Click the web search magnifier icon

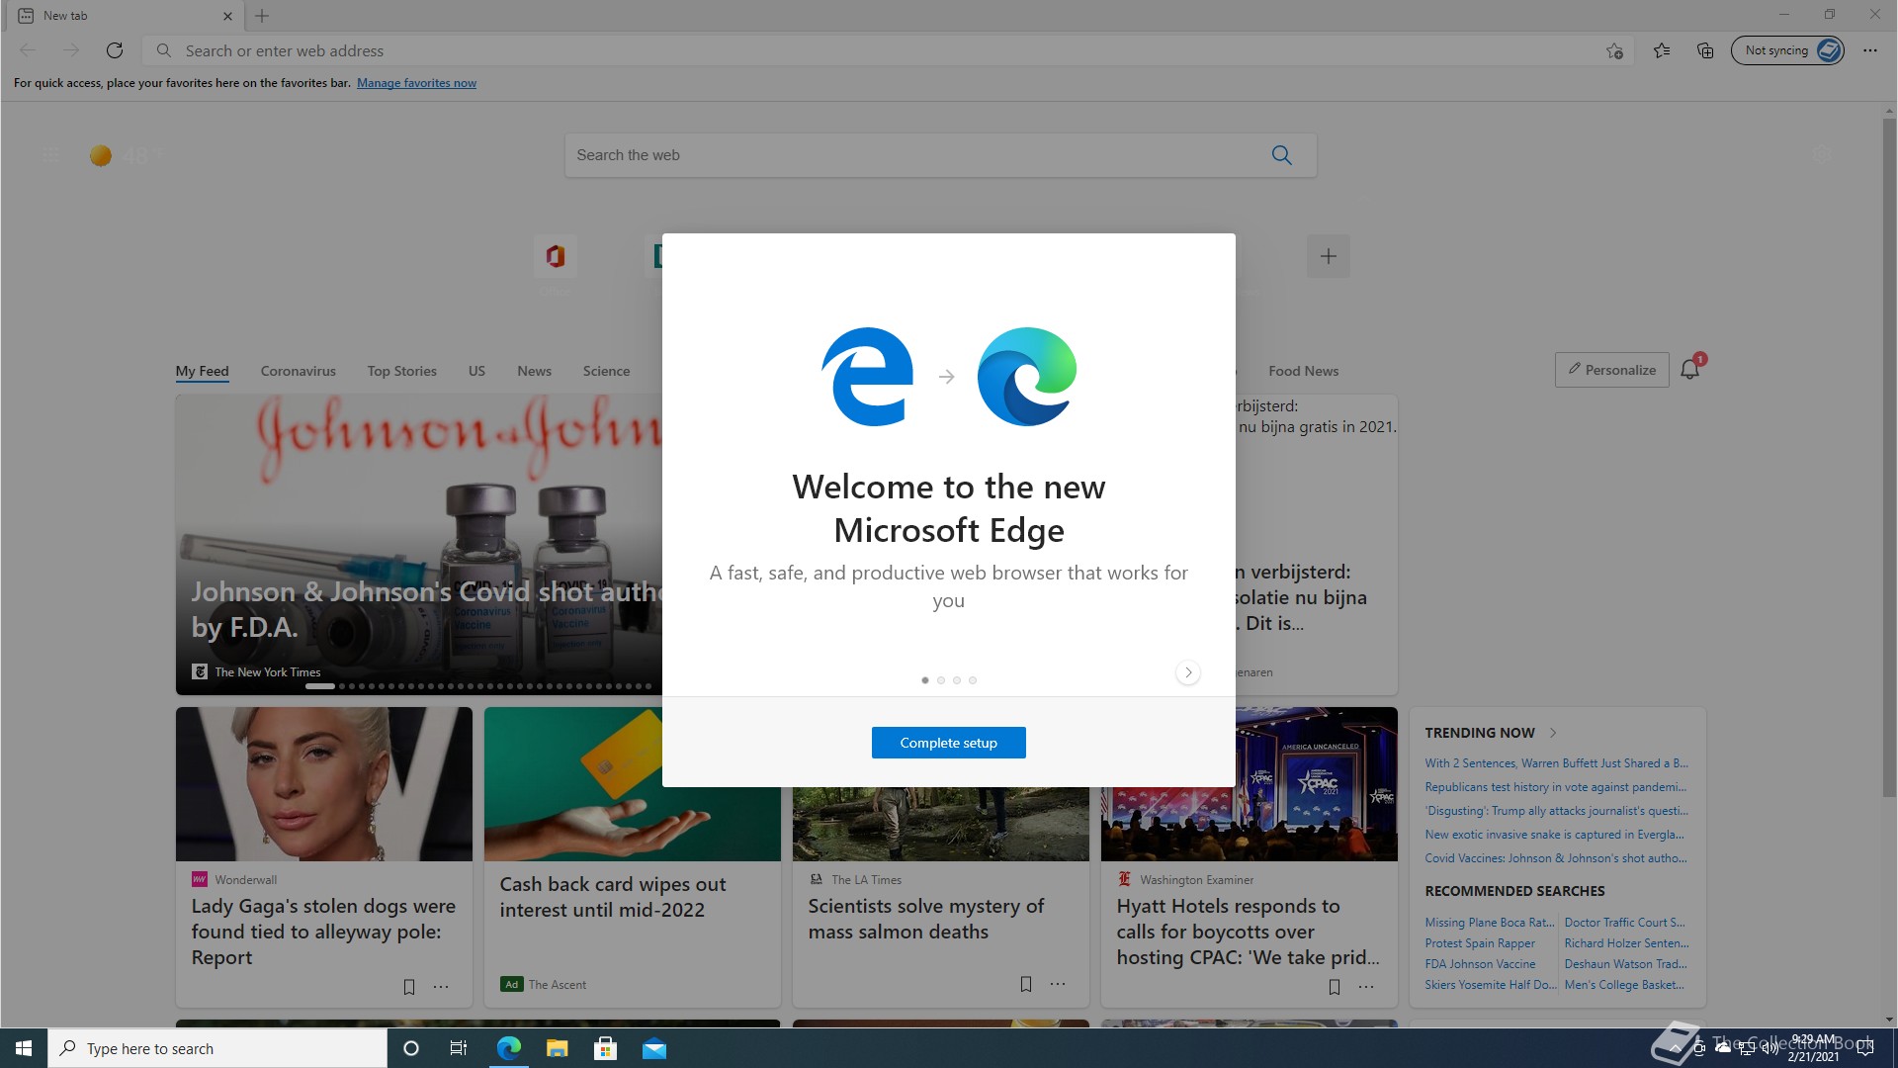click(1282, 155)
